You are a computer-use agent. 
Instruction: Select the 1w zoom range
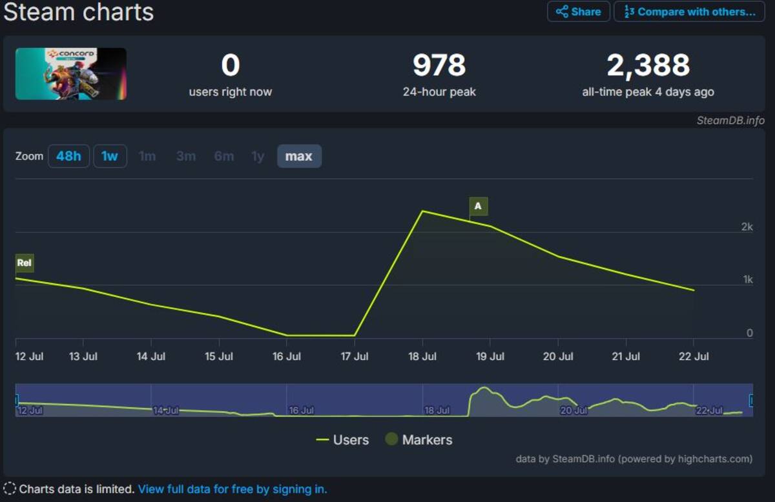110,156
